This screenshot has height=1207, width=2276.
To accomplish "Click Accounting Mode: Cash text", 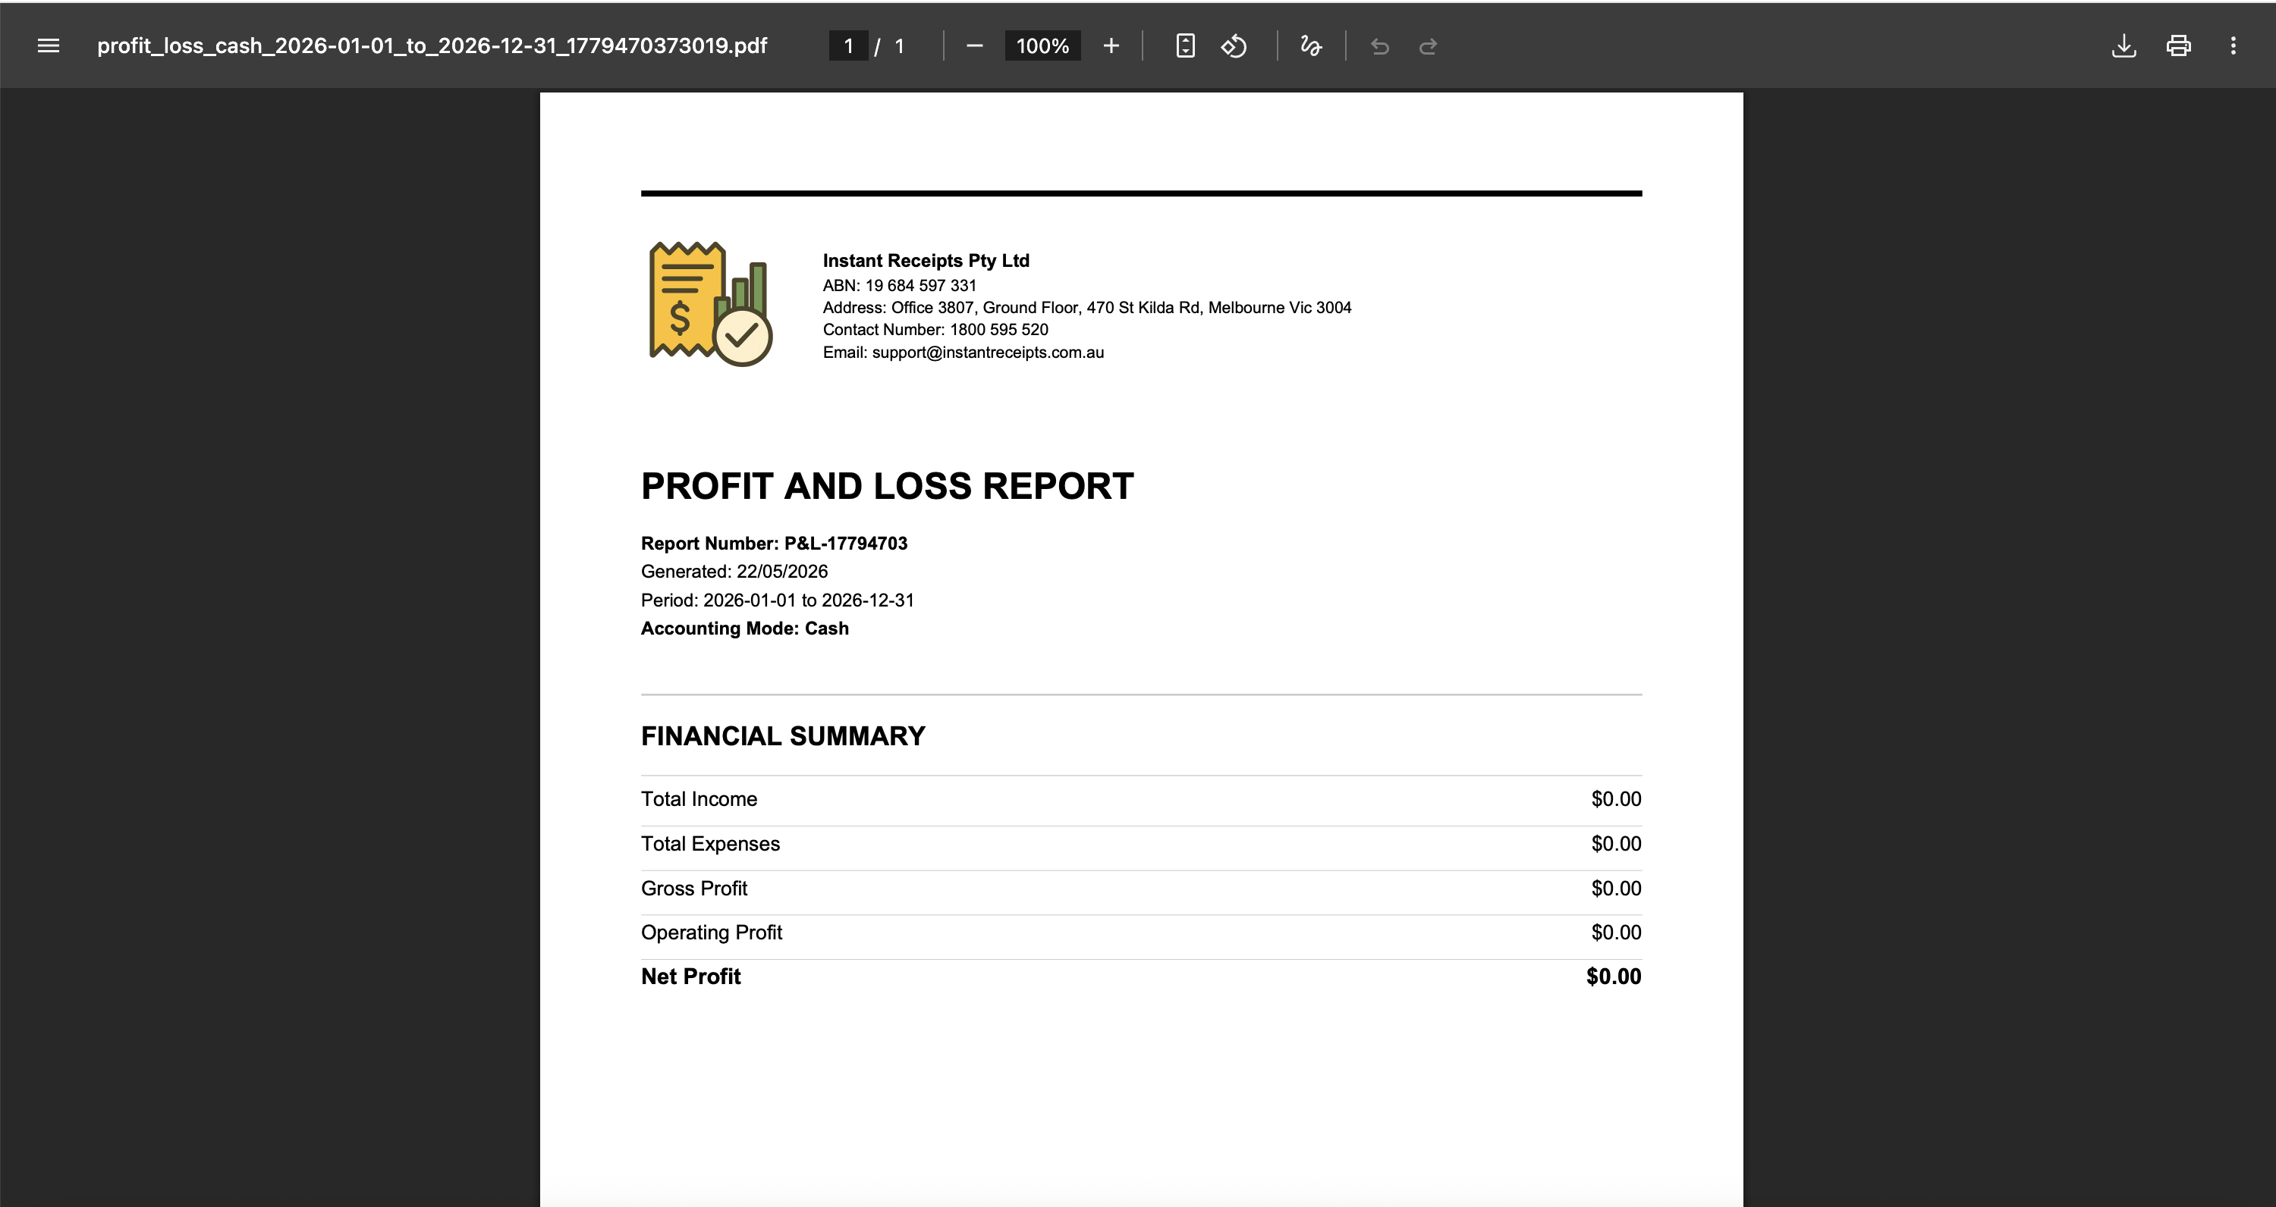I will [745, 629].
